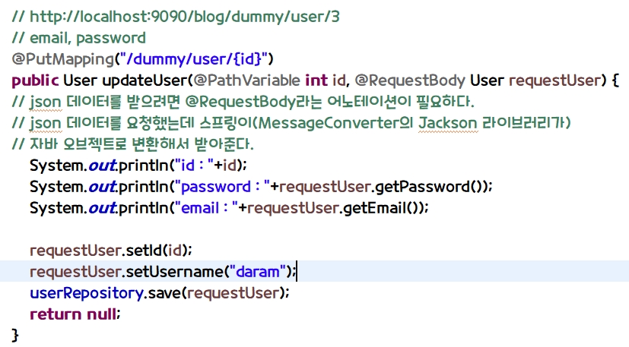Click the comment mentioning MessageConverter의 Jackson
This screenshot has height=347, width=629.
click(x=291, y=123)
